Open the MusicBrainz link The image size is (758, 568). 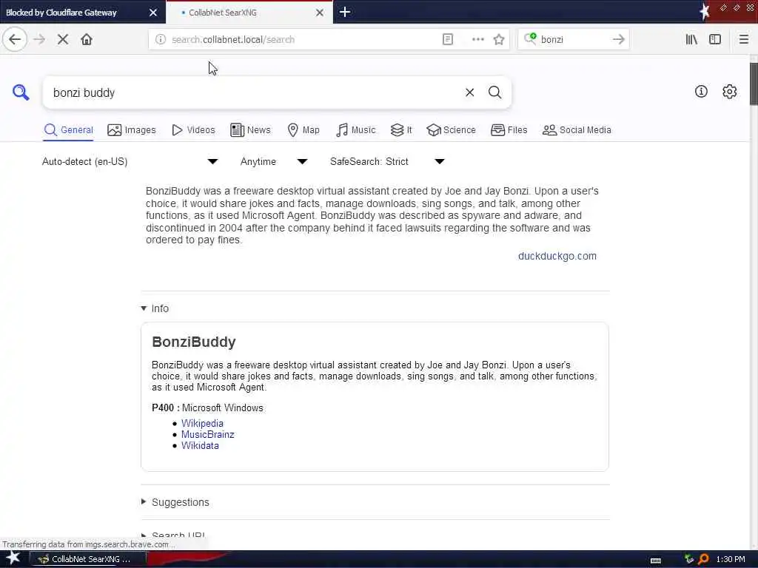pos(207,434)
